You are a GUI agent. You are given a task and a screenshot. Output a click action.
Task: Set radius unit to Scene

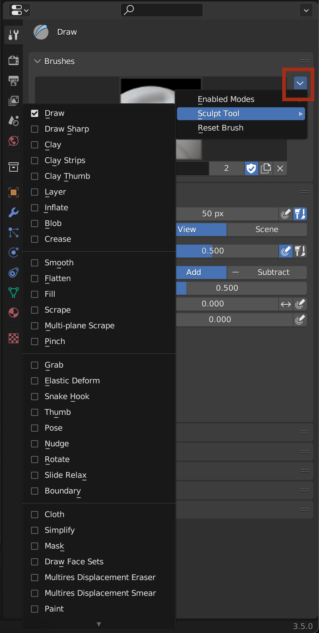(x=267, y=230)
